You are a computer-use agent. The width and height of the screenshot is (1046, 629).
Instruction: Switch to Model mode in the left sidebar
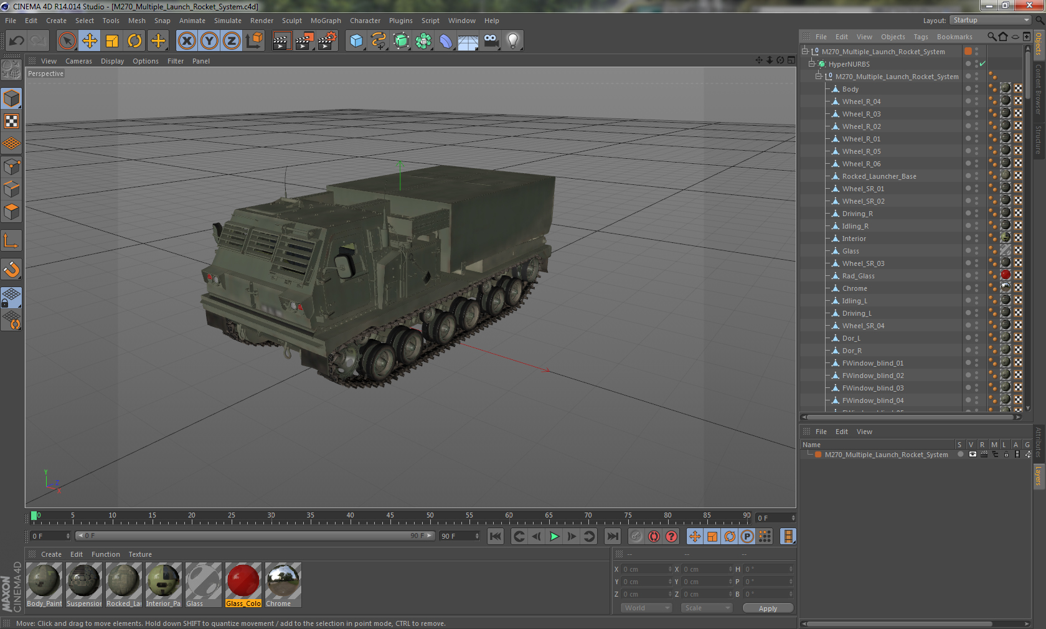[x=12, y=98]
